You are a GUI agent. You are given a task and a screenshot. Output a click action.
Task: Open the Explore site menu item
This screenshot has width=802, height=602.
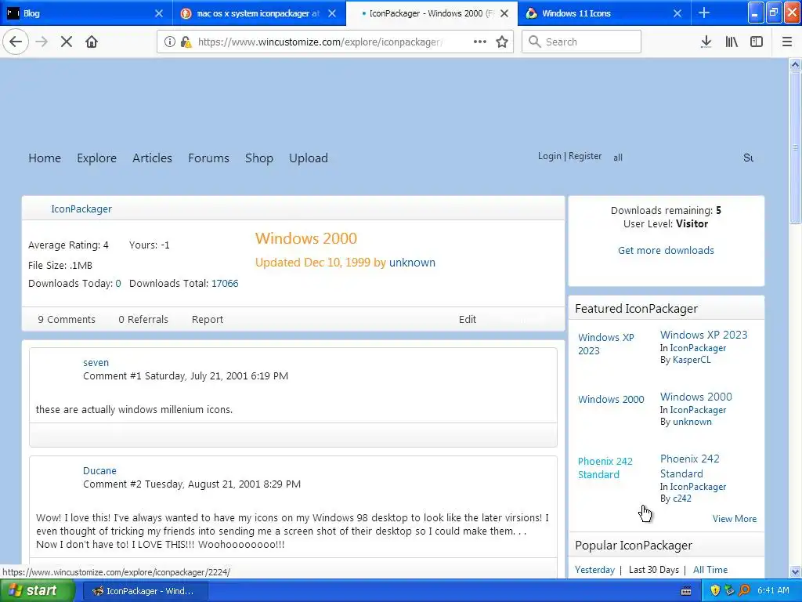tap(96, 158)
